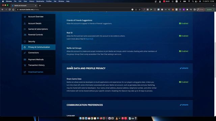Toggle the Chrome side panel icon
This screenshot has width=216, height=121.
coord(194,10)
